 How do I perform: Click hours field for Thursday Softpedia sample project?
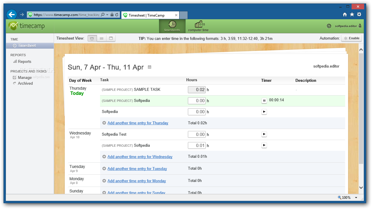point(197,101)
